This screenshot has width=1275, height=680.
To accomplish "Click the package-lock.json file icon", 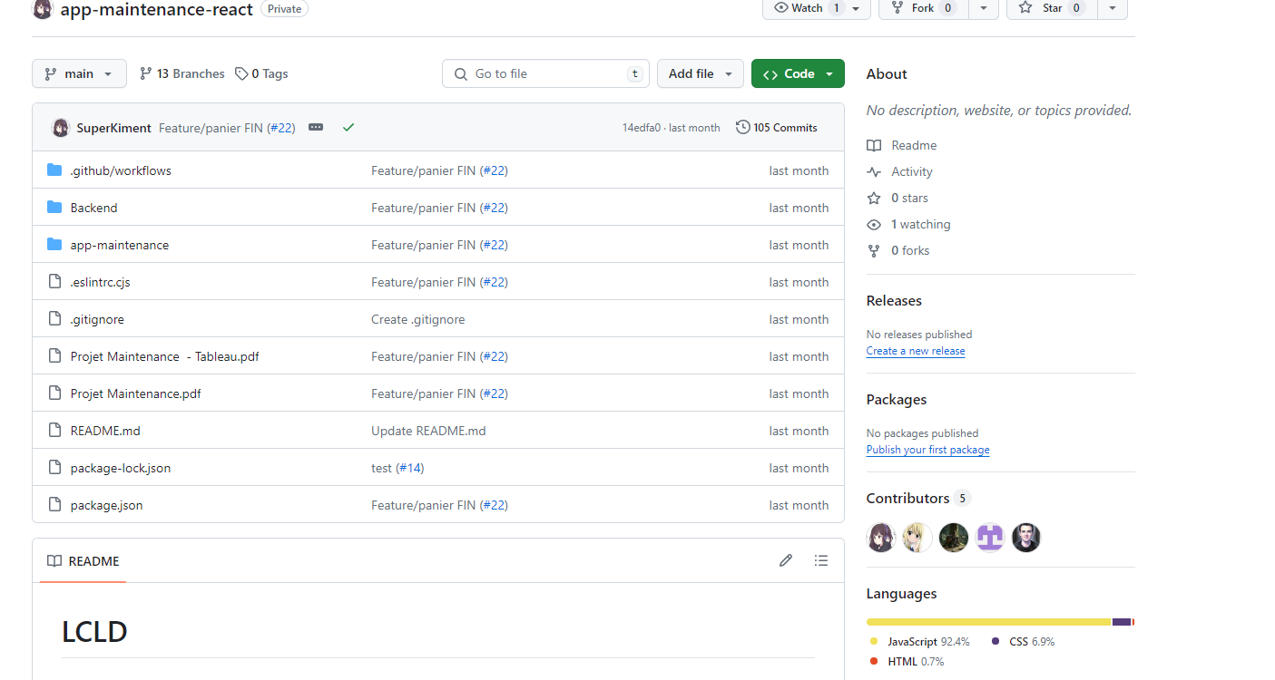I will coord(54,468).
